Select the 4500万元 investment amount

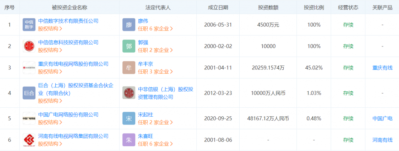tap(268, 25)
